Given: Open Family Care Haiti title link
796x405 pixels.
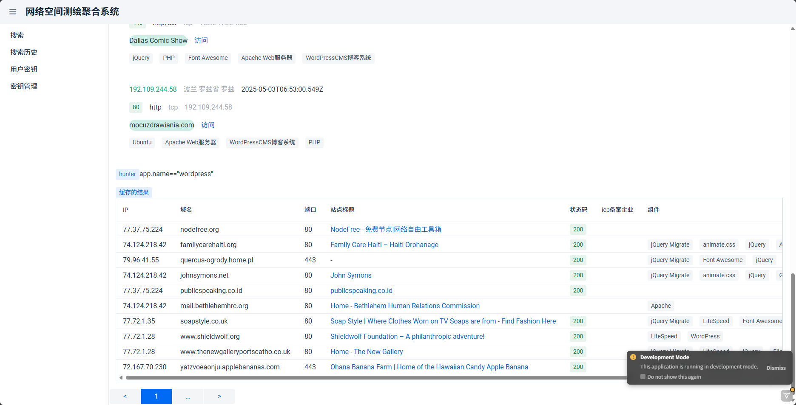Looking at the screenshot, I should tap(384, 245).
